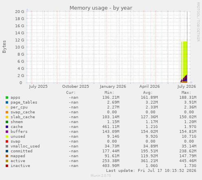Image resolution: width=202 pixels, height=180 pixels.
Task: Click the gray vmalloc_used legend swatch
Action: (7, 146)
